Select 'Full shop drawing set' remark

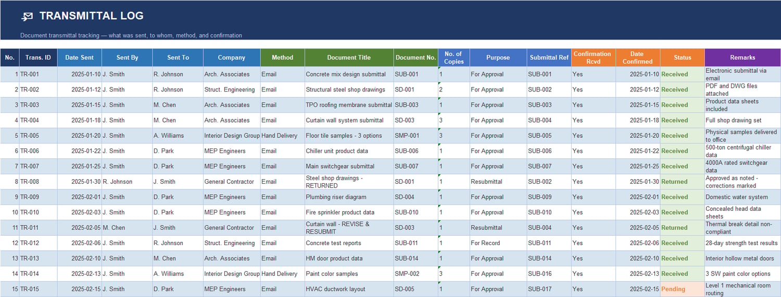click(742, 120)
